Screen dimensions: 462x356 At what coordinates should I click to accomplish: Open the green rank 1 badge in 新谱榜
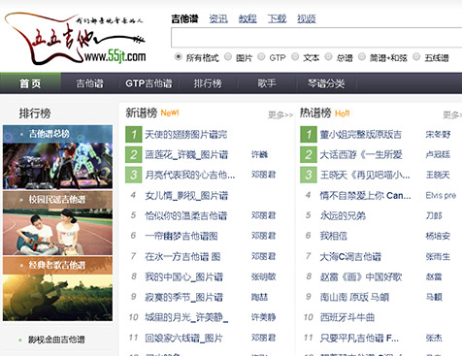click(x=134, y=134)
